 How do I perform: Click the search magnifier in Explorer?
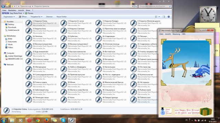(x=170, y=6)
